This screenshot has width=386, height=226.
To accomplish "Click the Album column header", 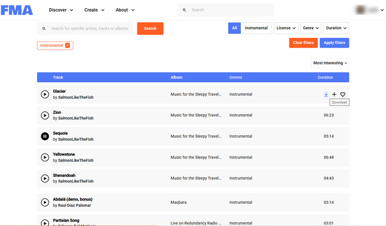I will (177, 78).
